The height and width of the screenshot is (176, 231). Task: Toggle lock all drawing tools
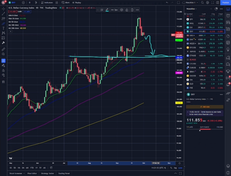pyautogui.click(x=3, y=70)
